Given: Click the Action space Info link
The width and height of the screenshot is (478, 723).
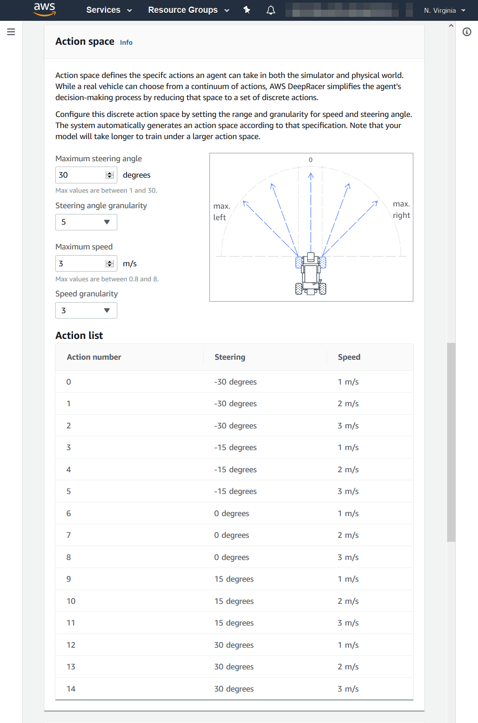Looking at the screenshot, I should point(126,43).
